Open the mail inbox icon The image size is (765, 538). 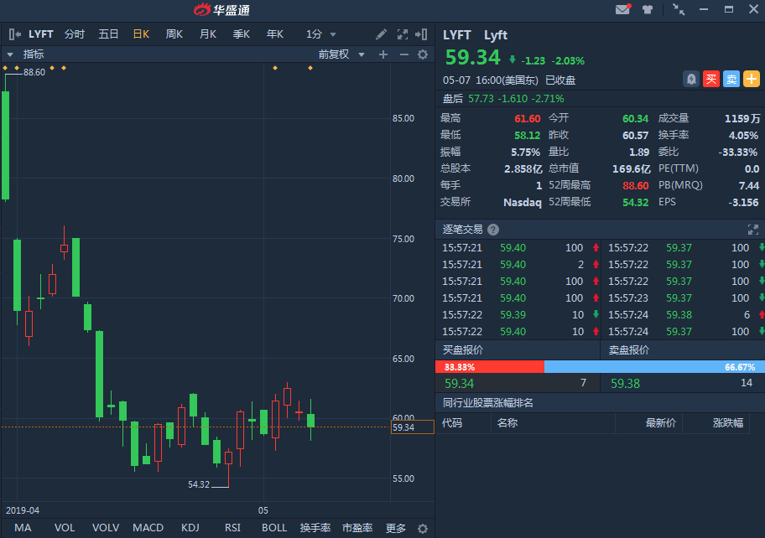pyautogui.click(x=622, y=9)
